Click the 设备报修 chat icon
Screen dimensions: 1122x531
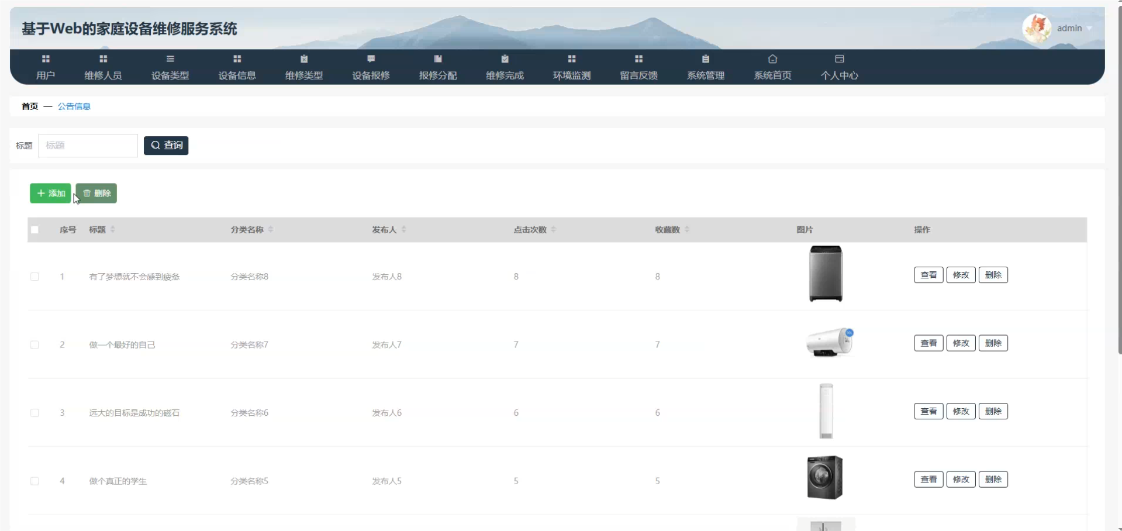coord(371,58)
